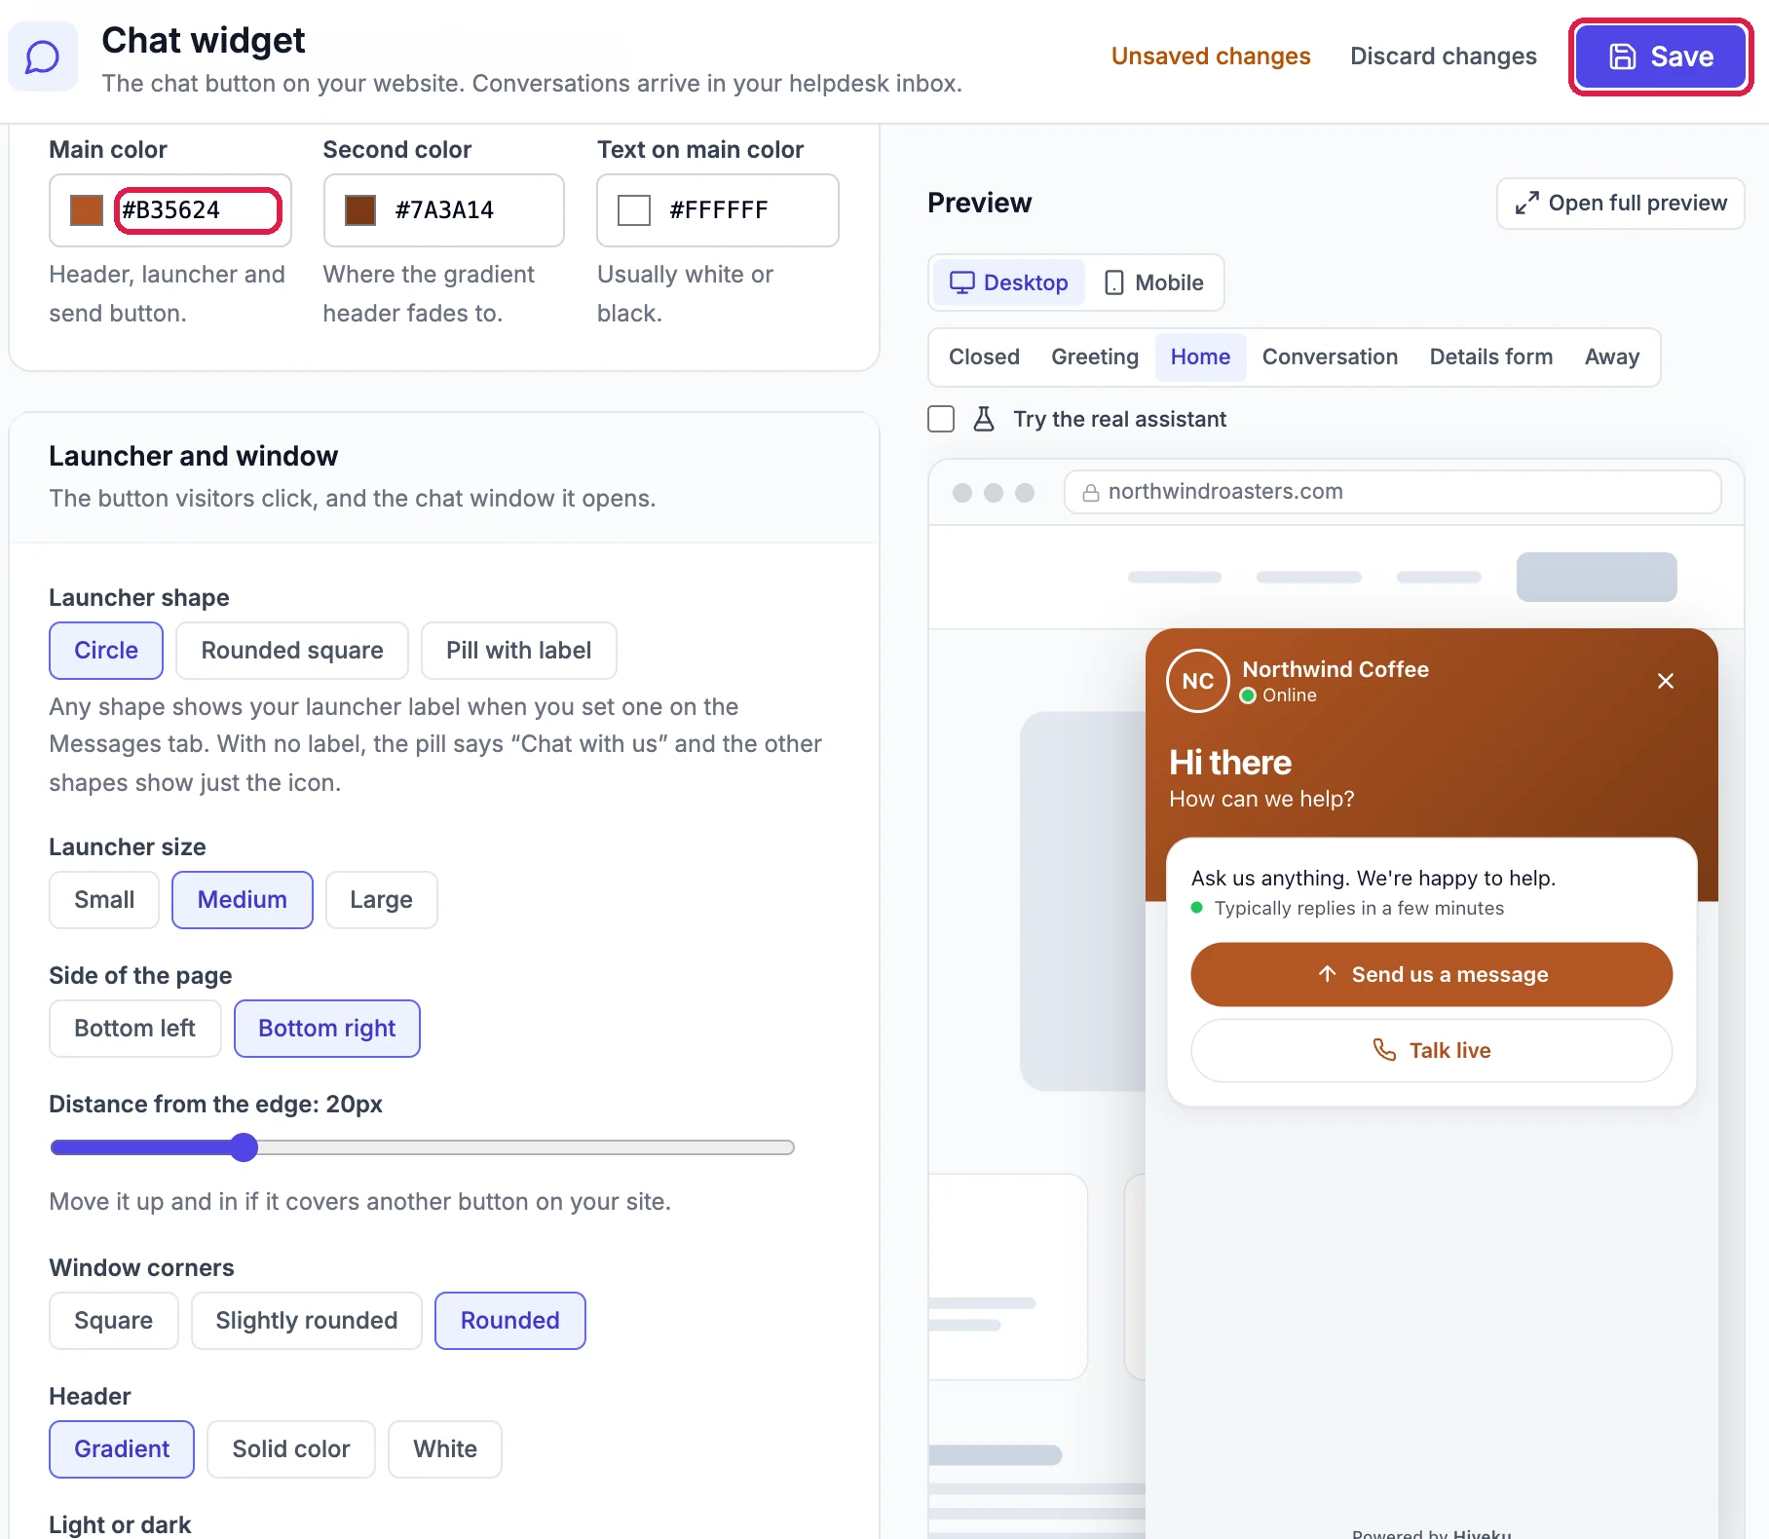Click Send us a message in preview
The width and height of the screenshot is (1769, 1539).
click(x=1431, y=974)
